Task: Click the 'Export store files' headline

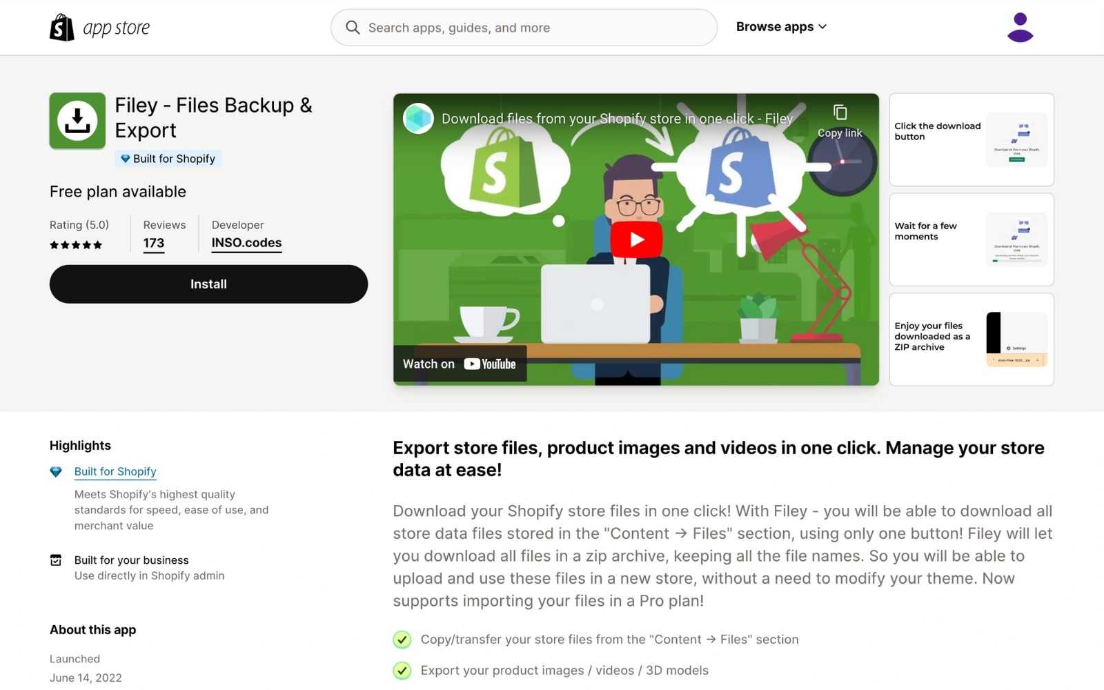Action: [x=718, y=459]
